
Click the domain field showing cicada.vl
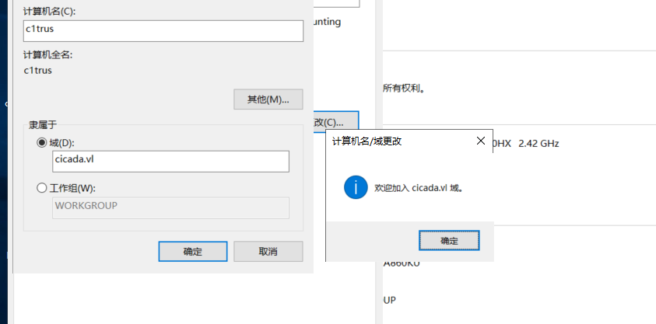170,161
